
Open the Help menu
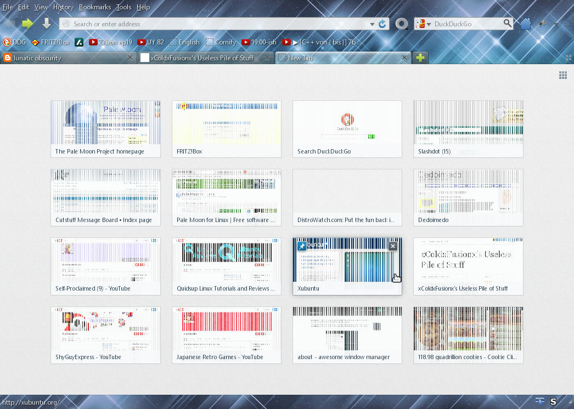coord(143,7)
